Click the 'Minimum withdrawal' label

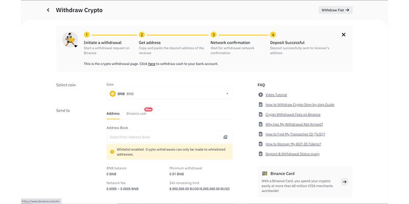pyautogui.click(x=186, y=168)
